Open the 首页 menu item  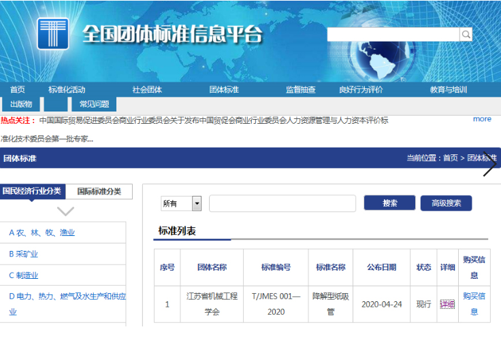pos(17,90)
